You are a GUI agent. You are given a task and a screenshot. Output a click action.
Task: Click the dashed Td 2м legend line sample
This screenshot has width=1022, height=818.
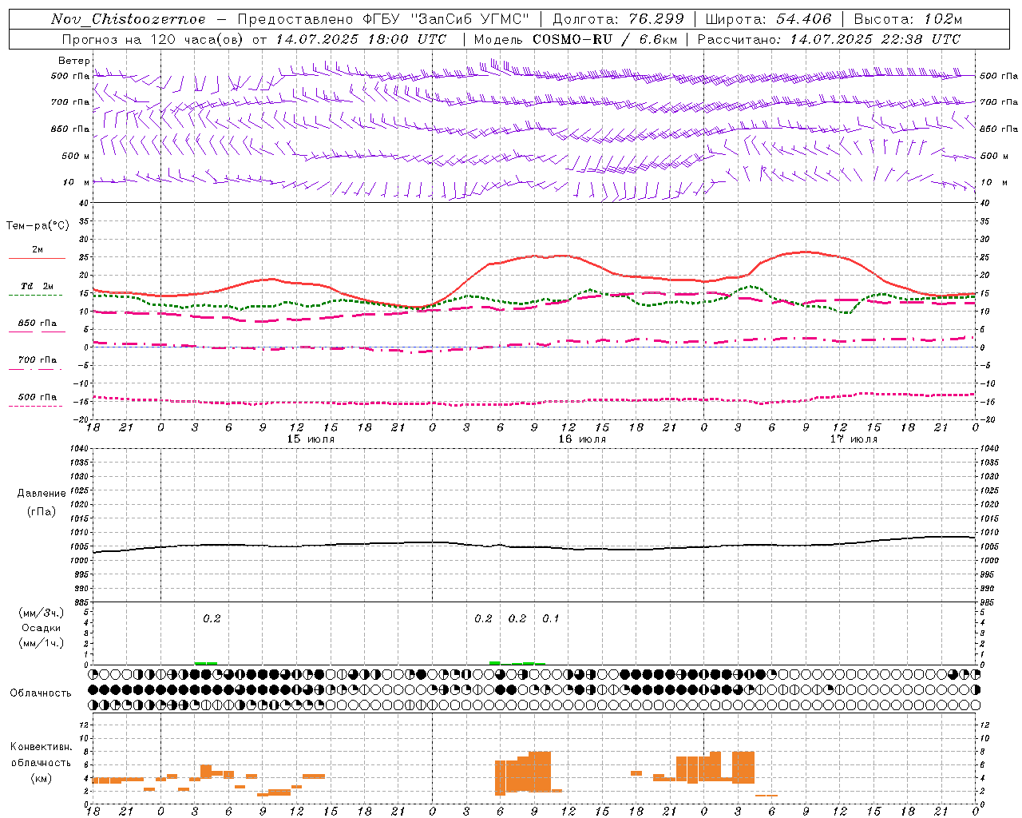click(36, 296)
